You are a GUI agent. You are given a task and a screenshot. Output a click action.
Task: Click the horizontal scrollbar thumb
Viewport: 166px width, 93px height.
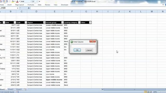click(x=135, y=89)
